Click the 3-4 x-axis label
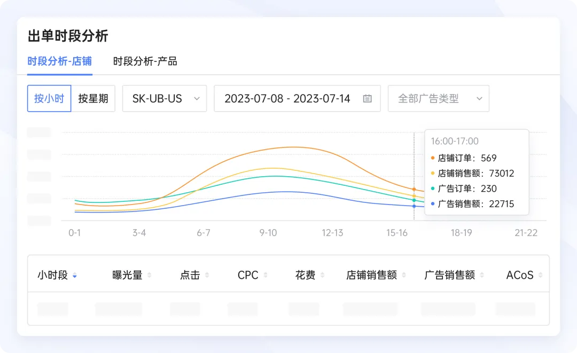Viewport: 577px width, 353px height. 139,233
